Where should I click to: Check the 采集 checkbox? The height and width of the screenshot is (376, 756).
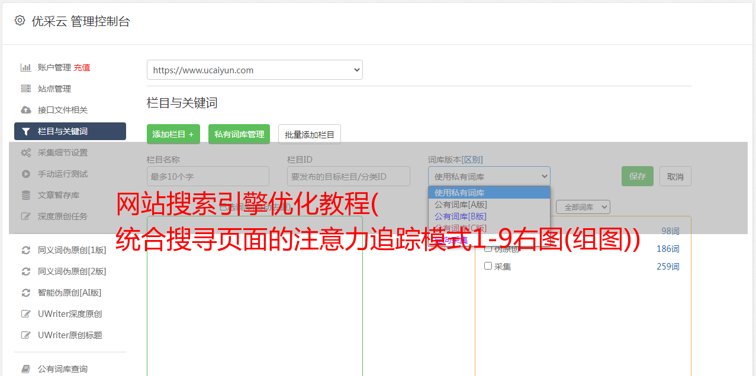488,266
